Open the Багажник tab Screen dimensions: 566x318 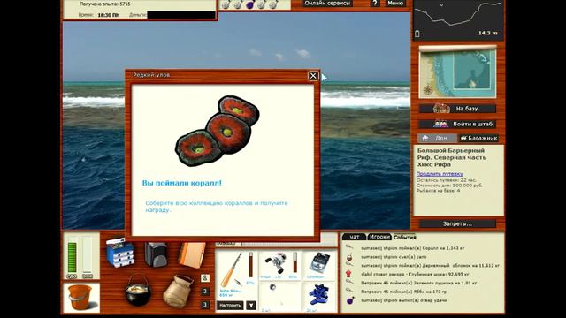coord(479,138)
